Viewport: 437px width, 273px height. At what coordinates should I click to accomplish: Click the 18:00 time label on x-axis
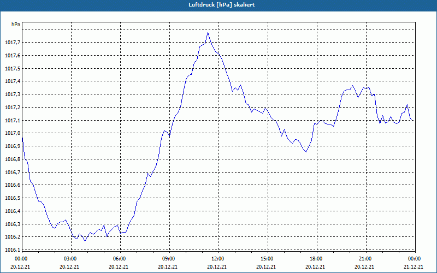(x=317, y=259)
